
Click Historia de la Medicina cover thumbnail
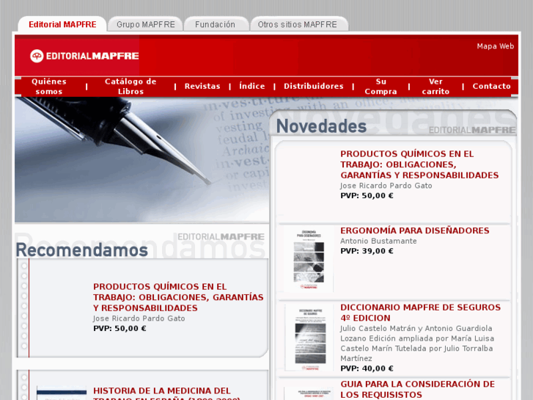[62, 393]
